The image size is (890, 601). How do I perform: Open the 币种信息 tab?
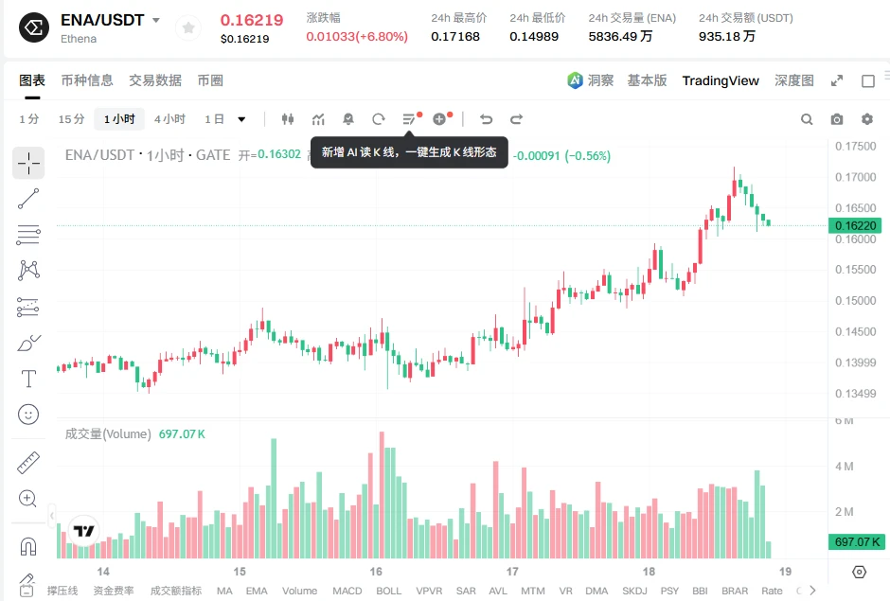coord(87,80)
